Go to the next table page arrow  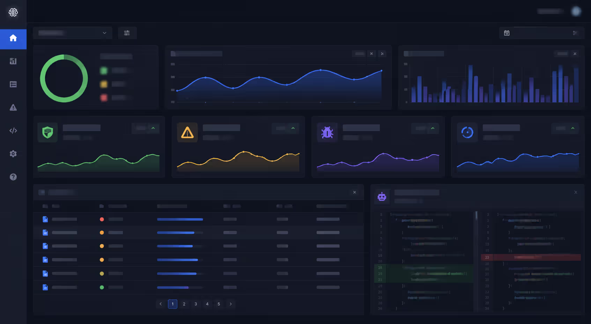pyautogui.click(x=230, y=304)
